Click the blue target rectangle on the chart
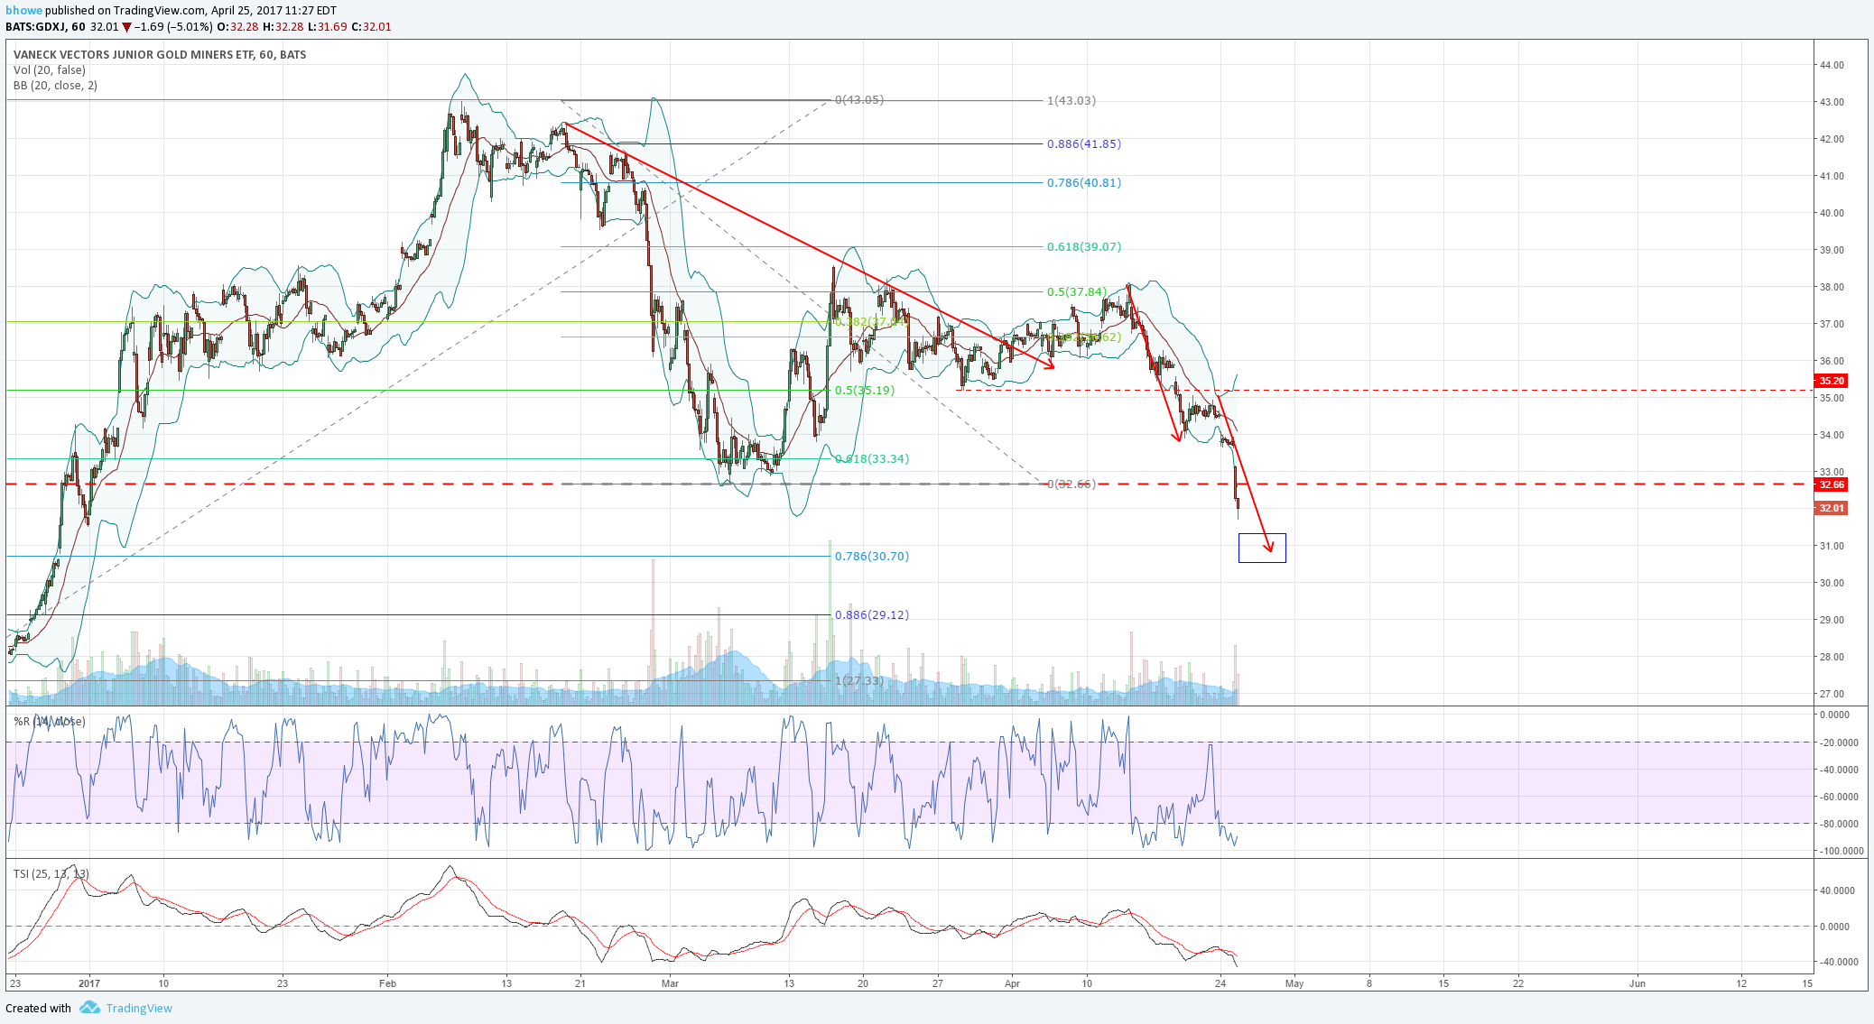 1262,549
